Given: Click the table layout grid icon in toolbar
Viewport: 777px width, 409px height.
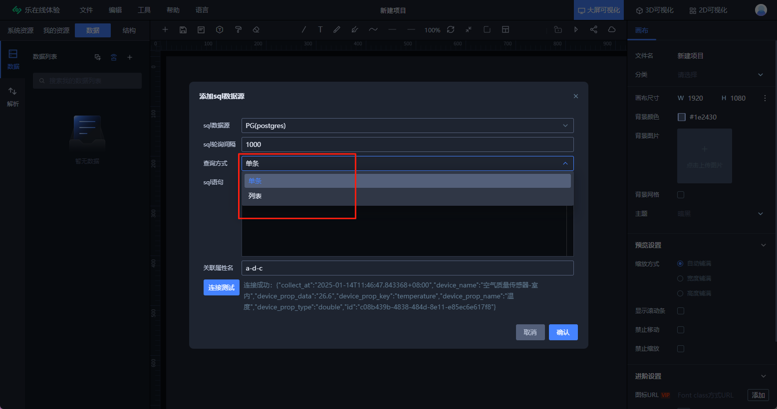Looking at the screenshot, I should [506, 30].
